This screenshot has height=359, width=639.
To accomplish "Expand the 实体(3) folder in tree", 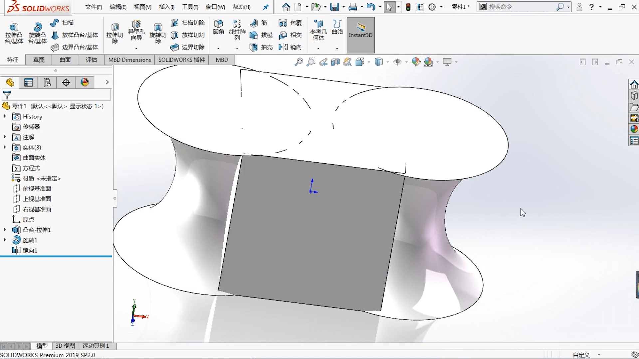I will coord(5,147).
